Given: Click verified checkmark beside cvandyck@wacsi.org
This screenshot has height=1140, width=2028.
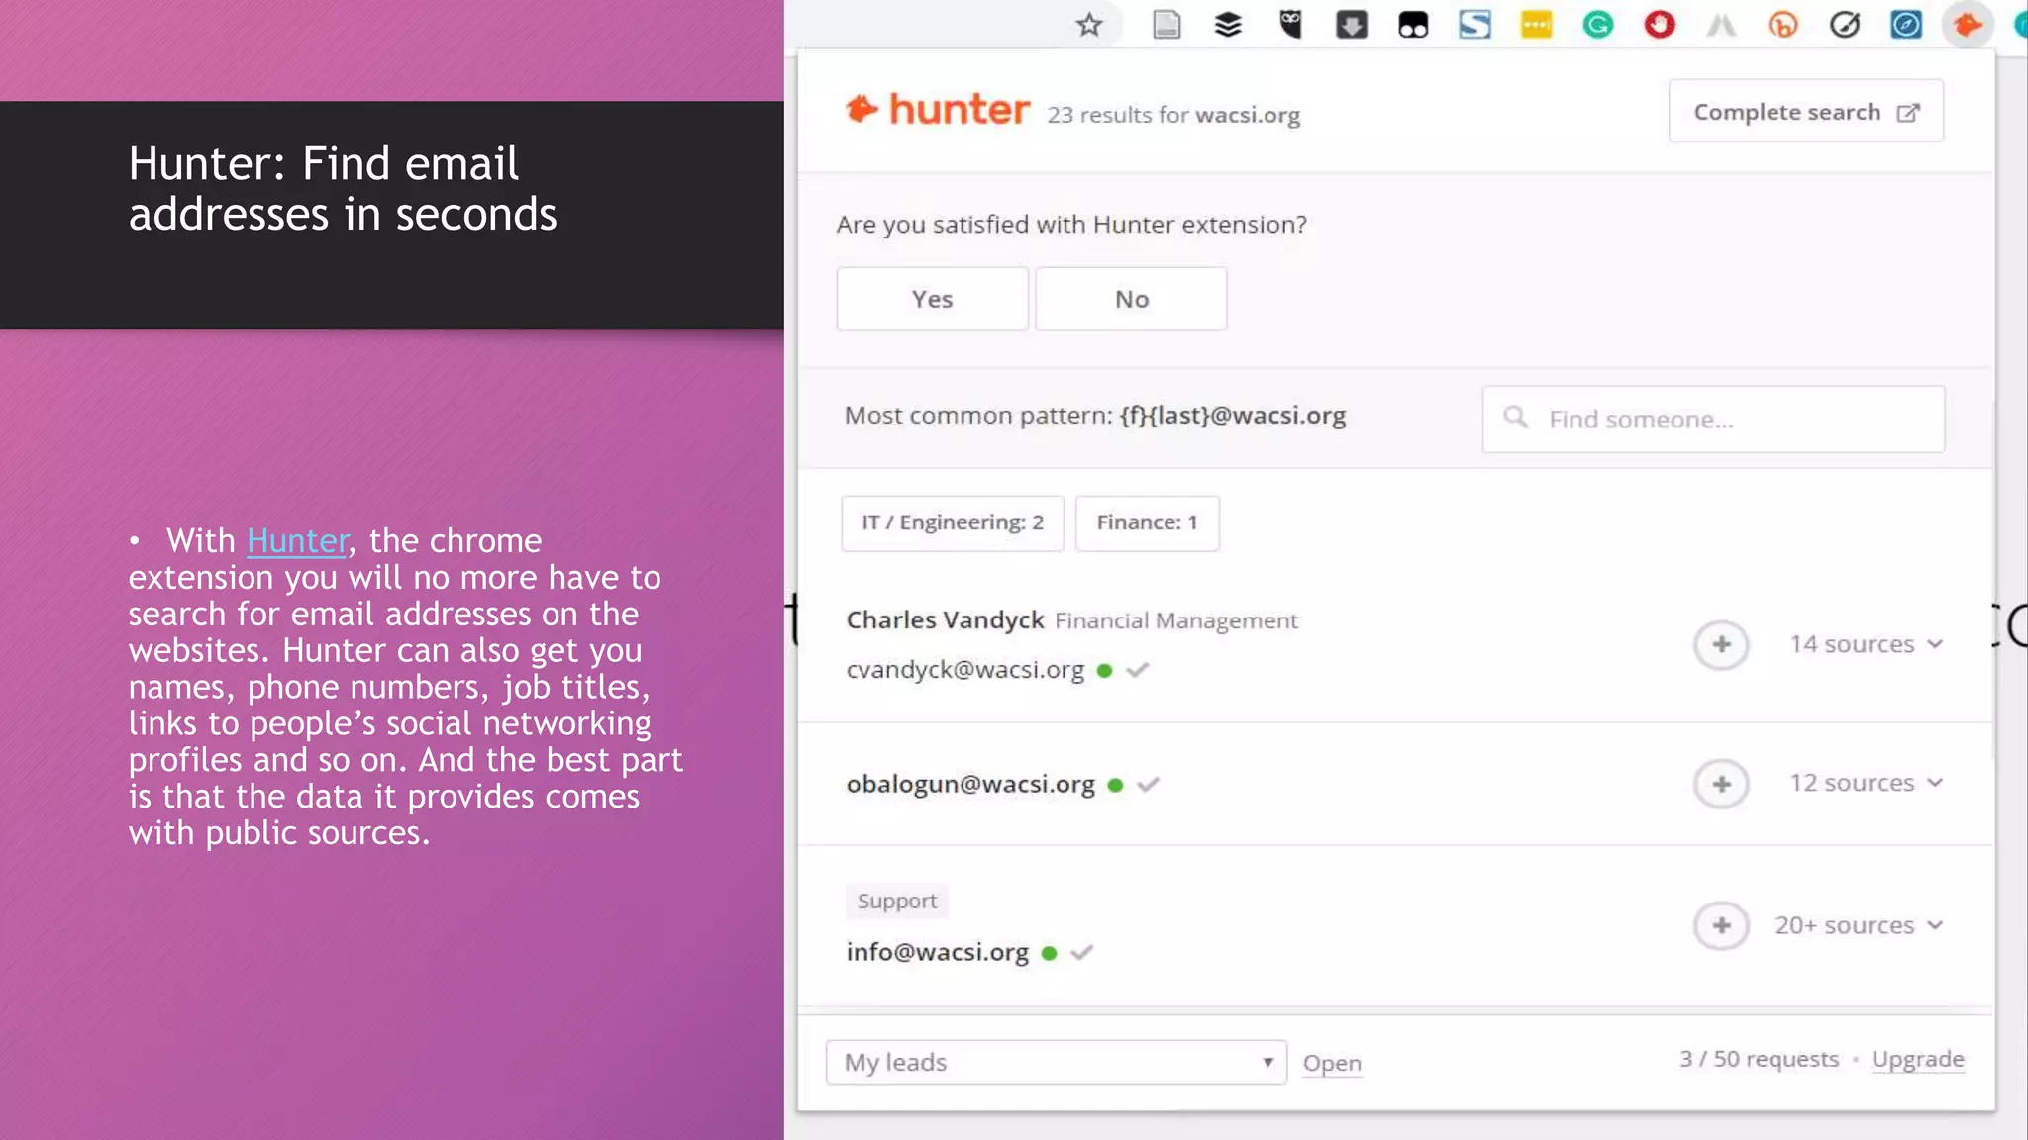Looking at the screenshot, I should (x=1138, y=671).
